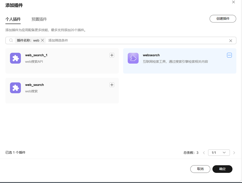Confirm selection with the 确定 button
This screenshot has height=183, width=242.
[x=222, y=169]
